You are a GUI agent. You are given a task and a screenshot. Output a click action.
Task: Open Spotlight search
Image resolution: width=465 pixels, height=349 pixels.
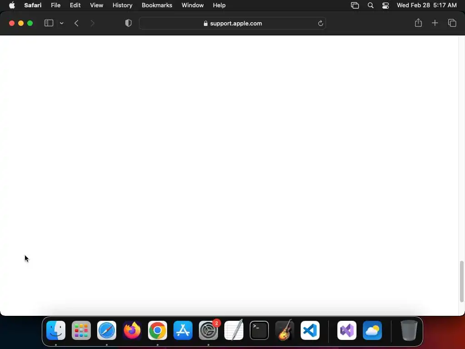click(x=371, y=5)
